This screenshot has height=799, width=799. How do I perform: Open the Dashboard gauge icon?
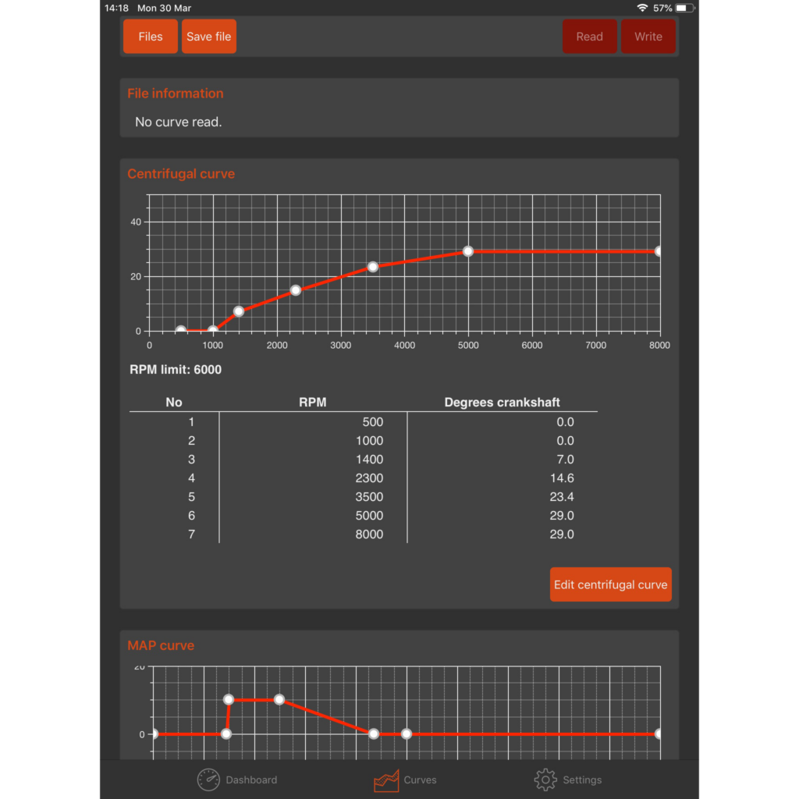(x=208, y=779)
